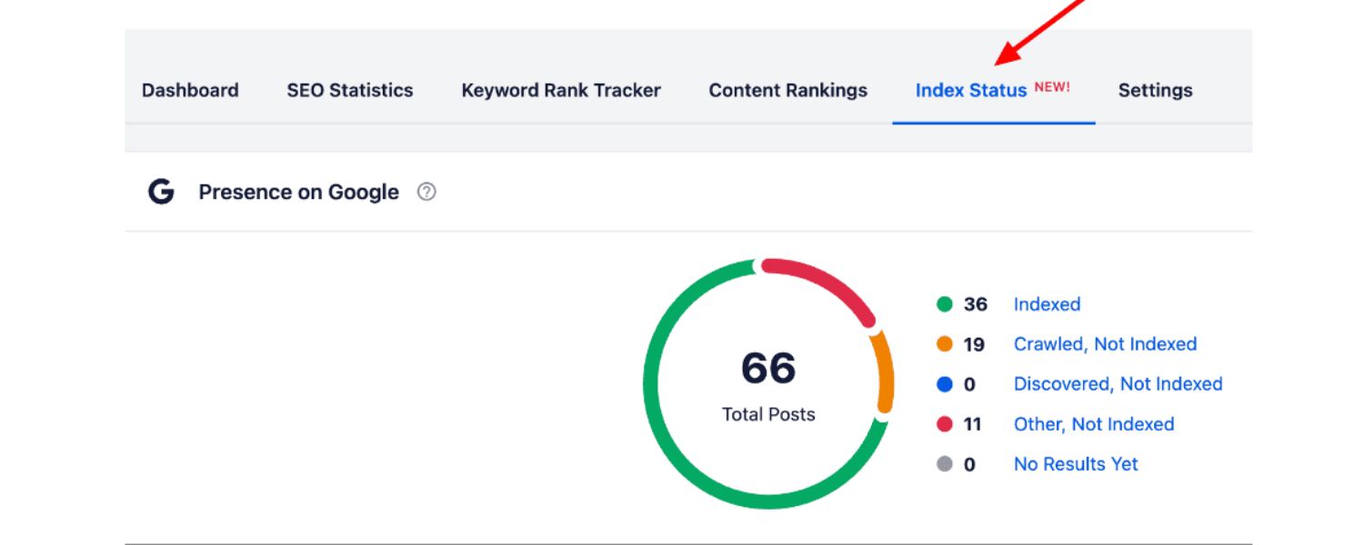Click the Google G logo icon

point(161,193)
